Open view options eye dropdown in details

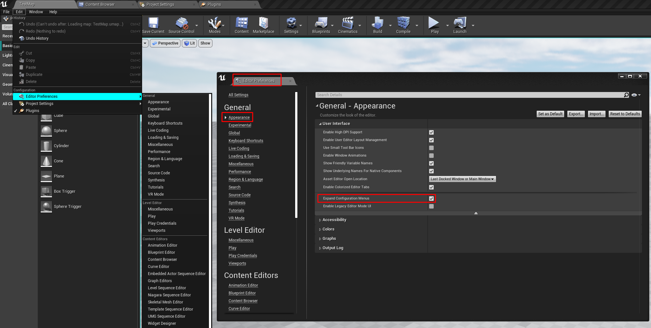pyautogui.click(x=636, y=95)
